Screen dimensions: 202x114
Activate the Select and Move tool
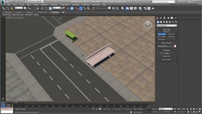pyautogui.click(x=42, y=9)
